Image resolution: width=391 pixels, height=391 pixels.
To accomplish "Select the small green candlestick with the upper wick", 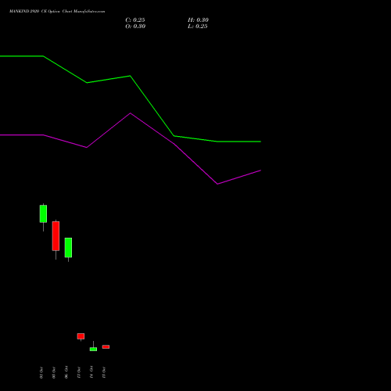I will pos(93,349).
